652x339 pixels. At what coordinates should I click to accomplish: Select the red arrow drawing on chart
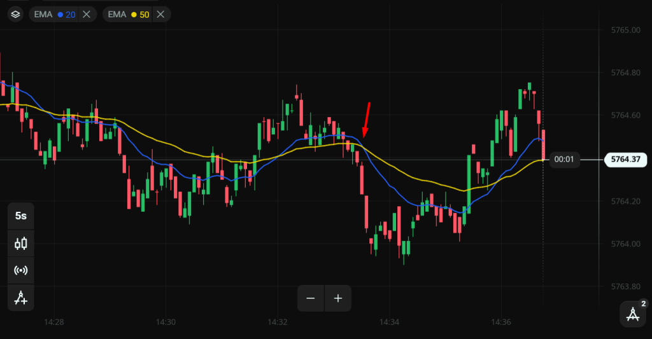(366, 119)
